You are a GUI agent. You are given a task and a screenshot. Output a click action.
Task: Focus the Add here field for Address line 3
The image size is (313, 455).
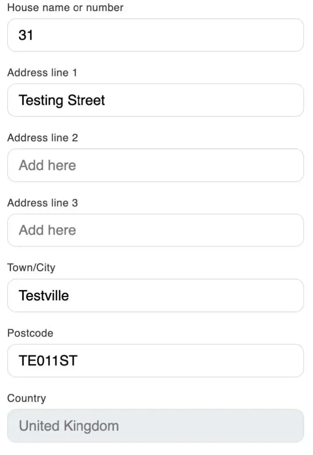(x=47, y=230)
